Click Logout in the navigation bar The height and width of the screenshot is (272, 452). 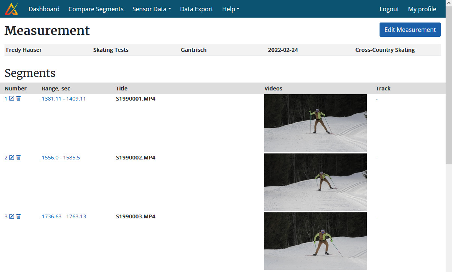(389, 9)
